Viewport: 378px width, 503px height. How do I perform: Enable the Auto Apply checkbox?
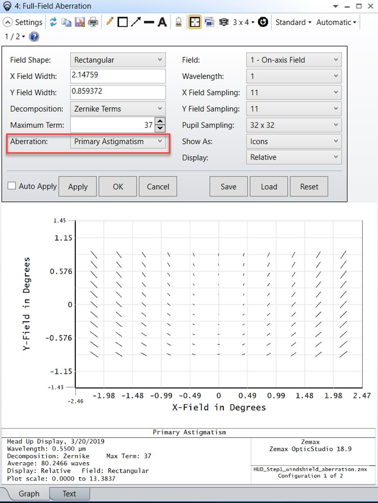12,186
